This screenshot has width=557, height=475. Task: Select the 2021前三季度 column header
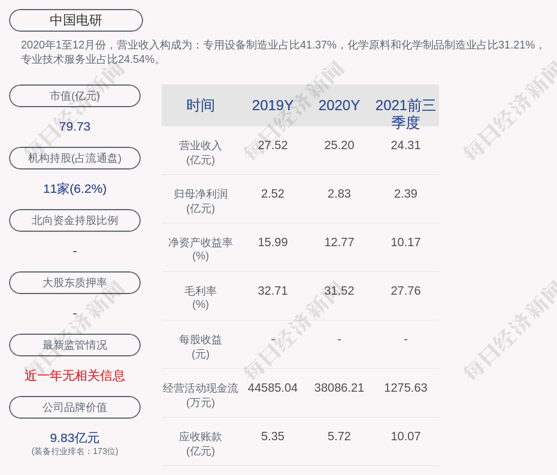coord(405,114)
